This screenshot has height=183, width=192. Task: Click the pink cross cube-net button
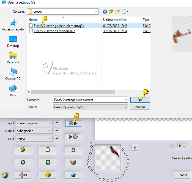click(23, 175)
